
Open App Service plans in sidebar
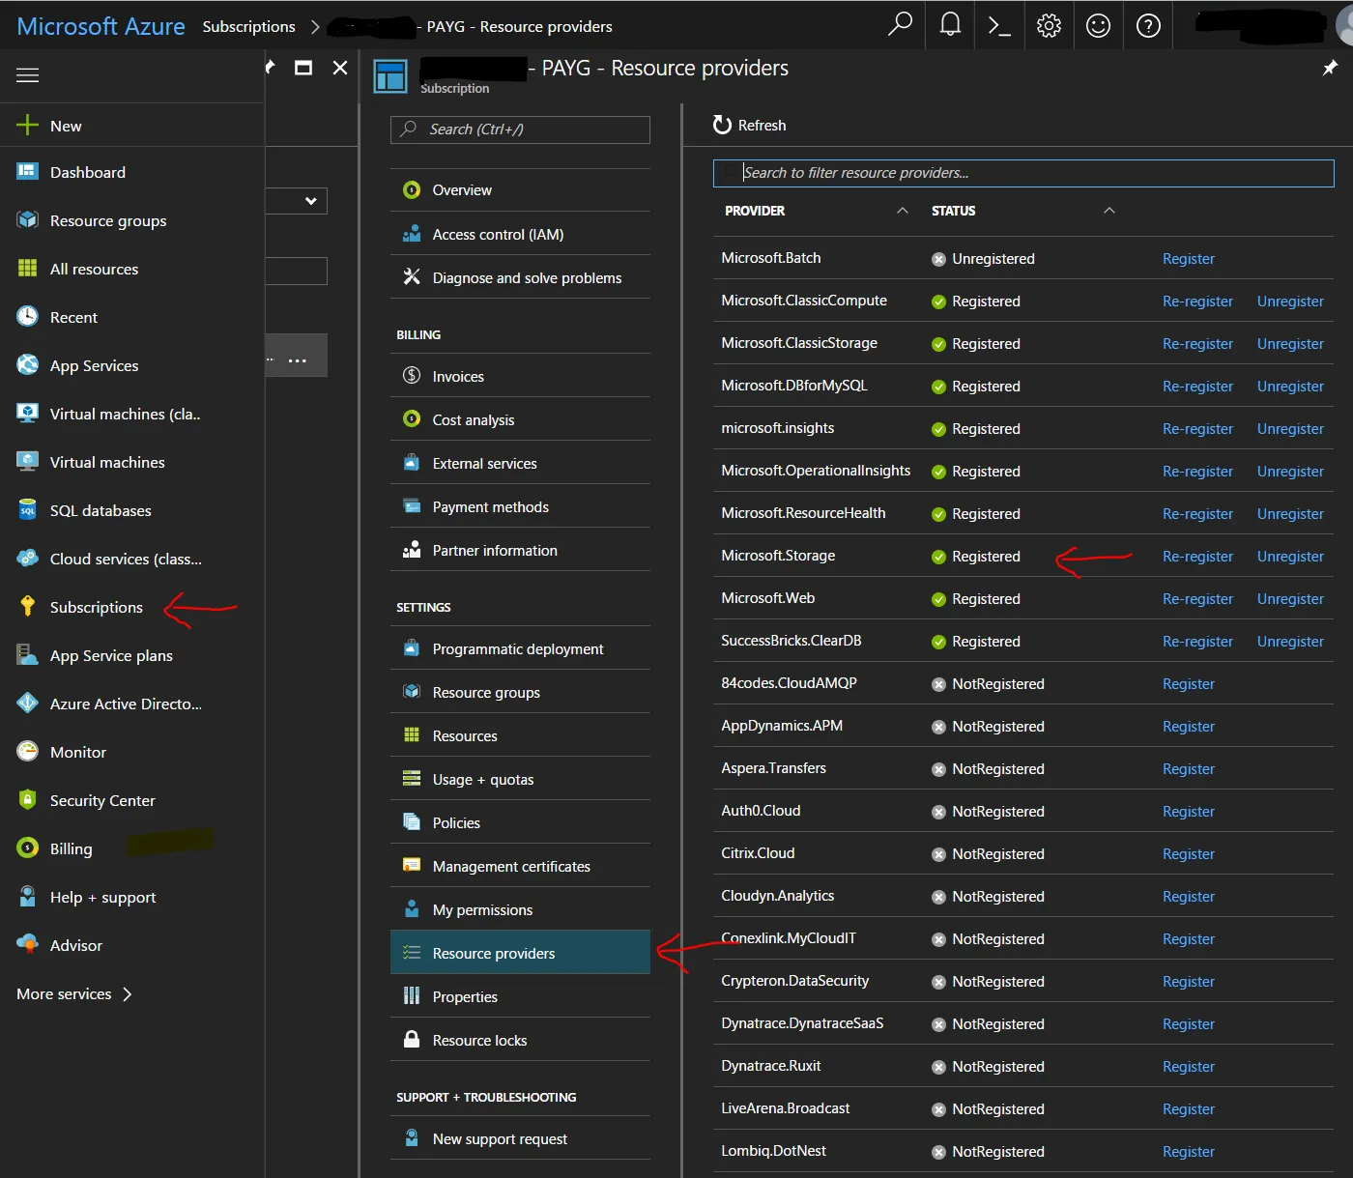pos(132,655)
